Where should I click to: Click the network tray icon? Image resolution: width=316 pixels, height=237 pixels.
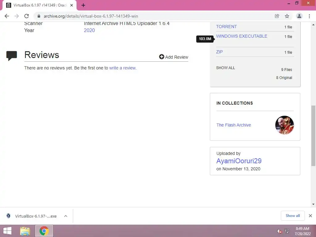click(x=287, y=231)
